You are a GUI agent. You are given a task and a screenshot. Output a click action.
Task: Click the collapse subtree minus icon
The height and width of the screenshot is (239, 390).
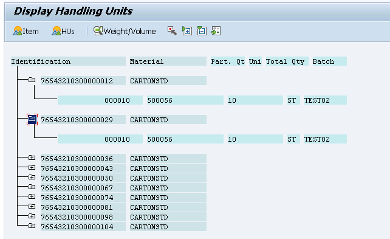tap(202, 31)
